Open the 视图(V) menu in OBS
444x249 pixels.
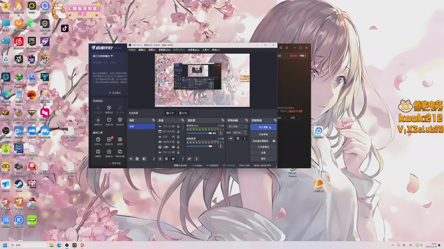152,50
